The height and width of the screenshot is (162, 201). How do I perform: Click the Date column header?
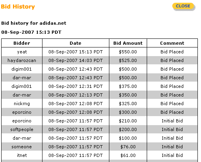(x=76, y=43)
